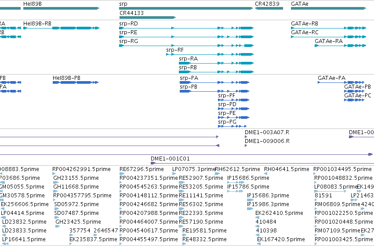Click EST RH62612.5prime

(x=238, y=169)
